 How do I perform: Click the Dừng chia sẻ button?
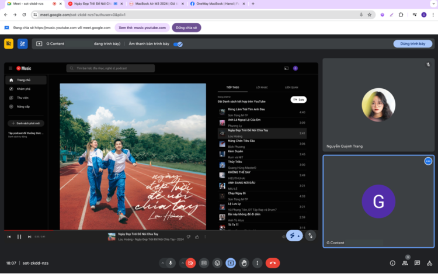186,27
